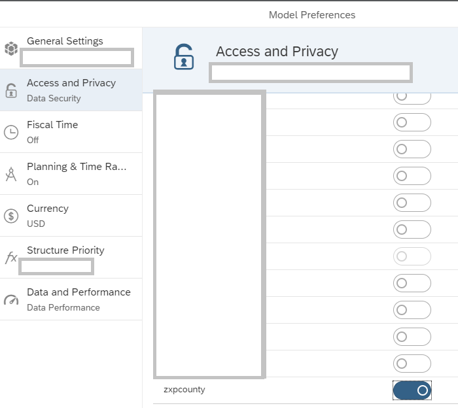Go to Structure Priority settings

[x=65, y=250]
